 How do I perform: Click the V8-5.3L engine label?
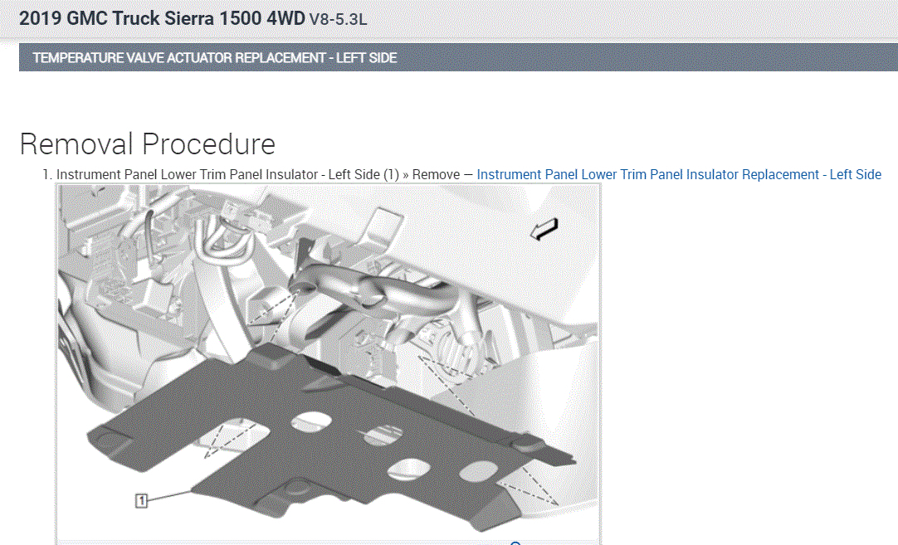coord(338,19)
